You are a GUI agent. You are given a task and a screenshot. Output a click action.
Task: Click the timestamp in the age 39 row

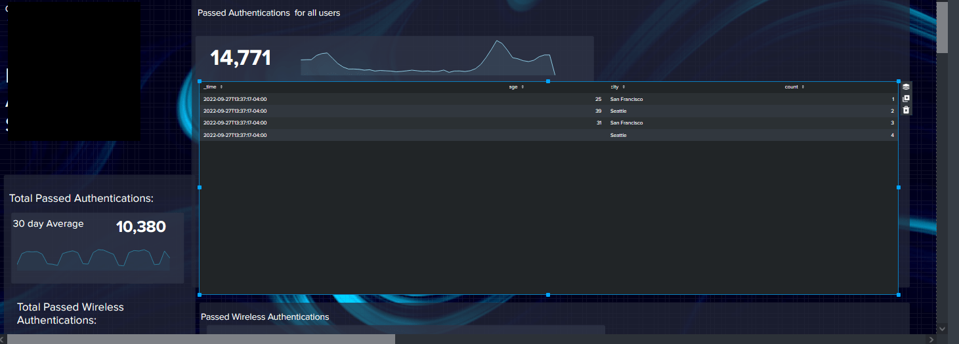[235, 111]
